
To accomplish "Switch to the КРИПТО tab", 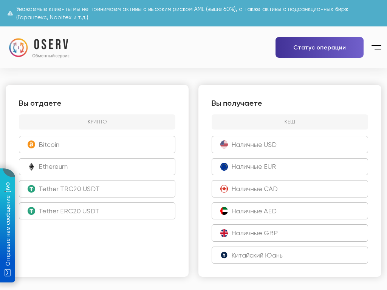I will pos(97,122).
